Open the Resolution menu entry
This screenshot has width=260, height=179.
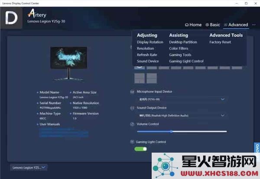(x=146, y=48)
